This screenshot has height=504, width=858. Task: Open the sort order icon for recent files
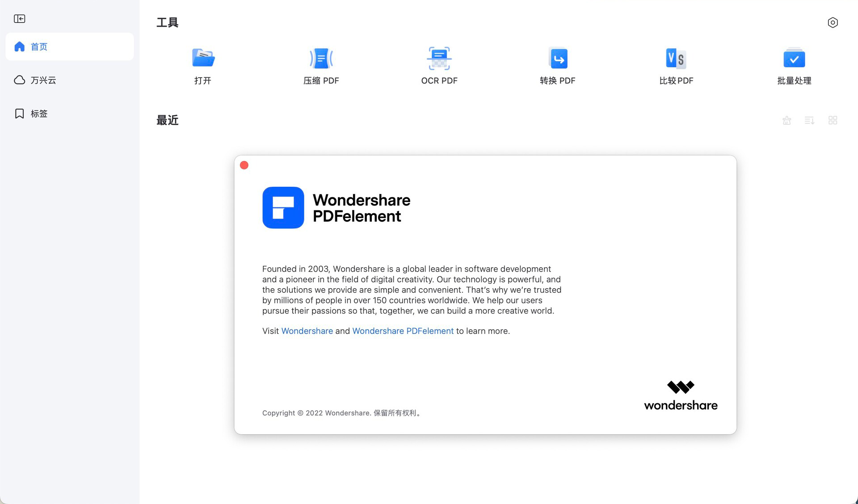809,120
